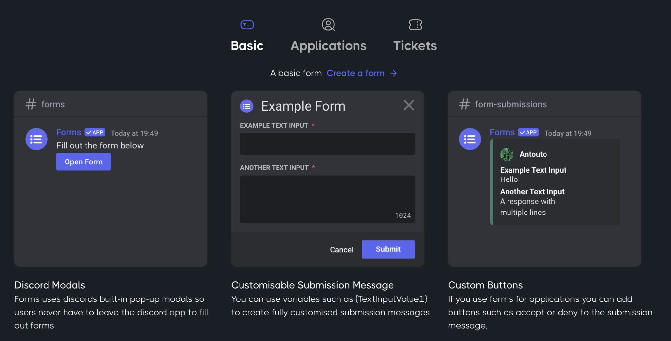Click the hashtag icon of the forms channel
The width and height of the screenshot is (671, 341).
30,104
